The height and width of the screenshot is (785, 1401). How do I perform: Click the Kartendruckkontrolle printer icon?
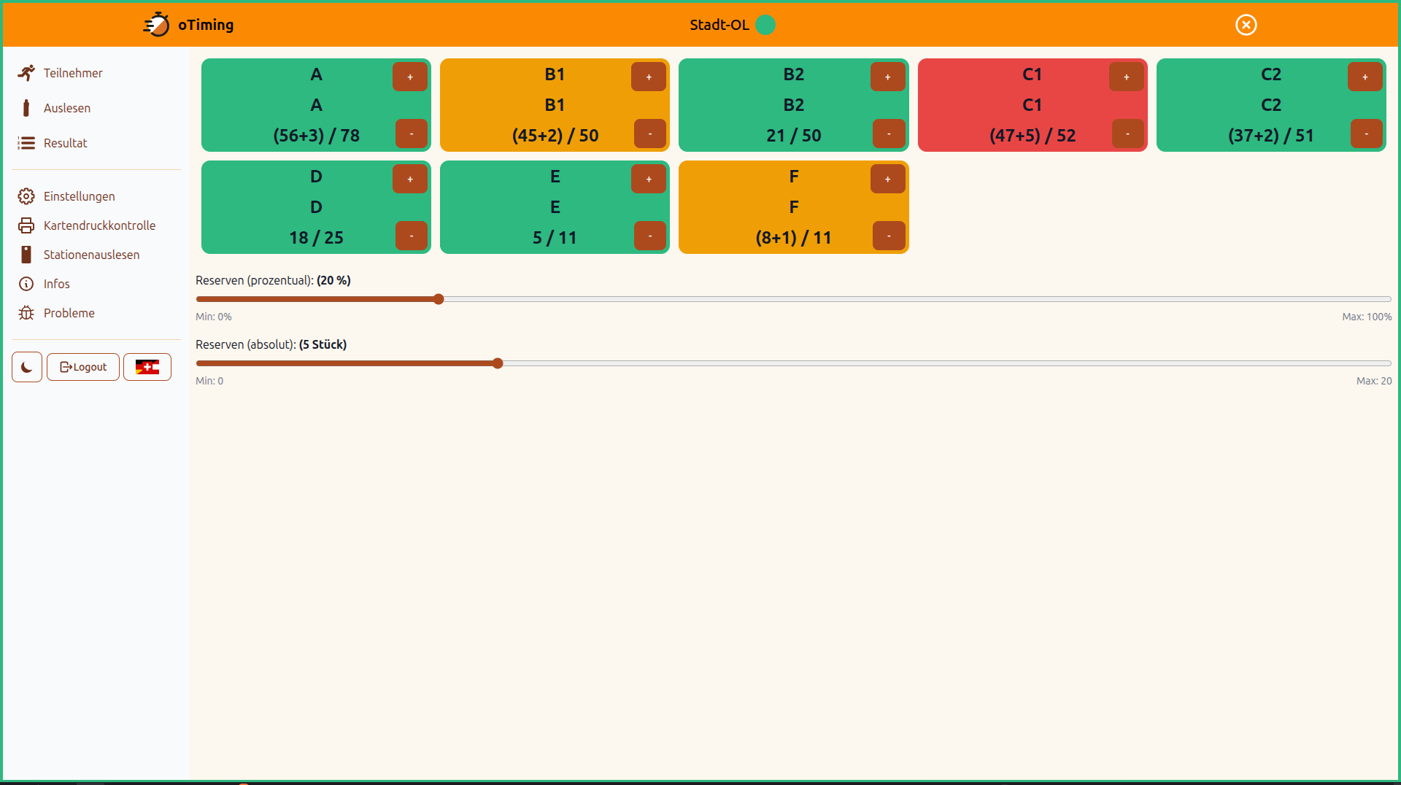[26, 225]
